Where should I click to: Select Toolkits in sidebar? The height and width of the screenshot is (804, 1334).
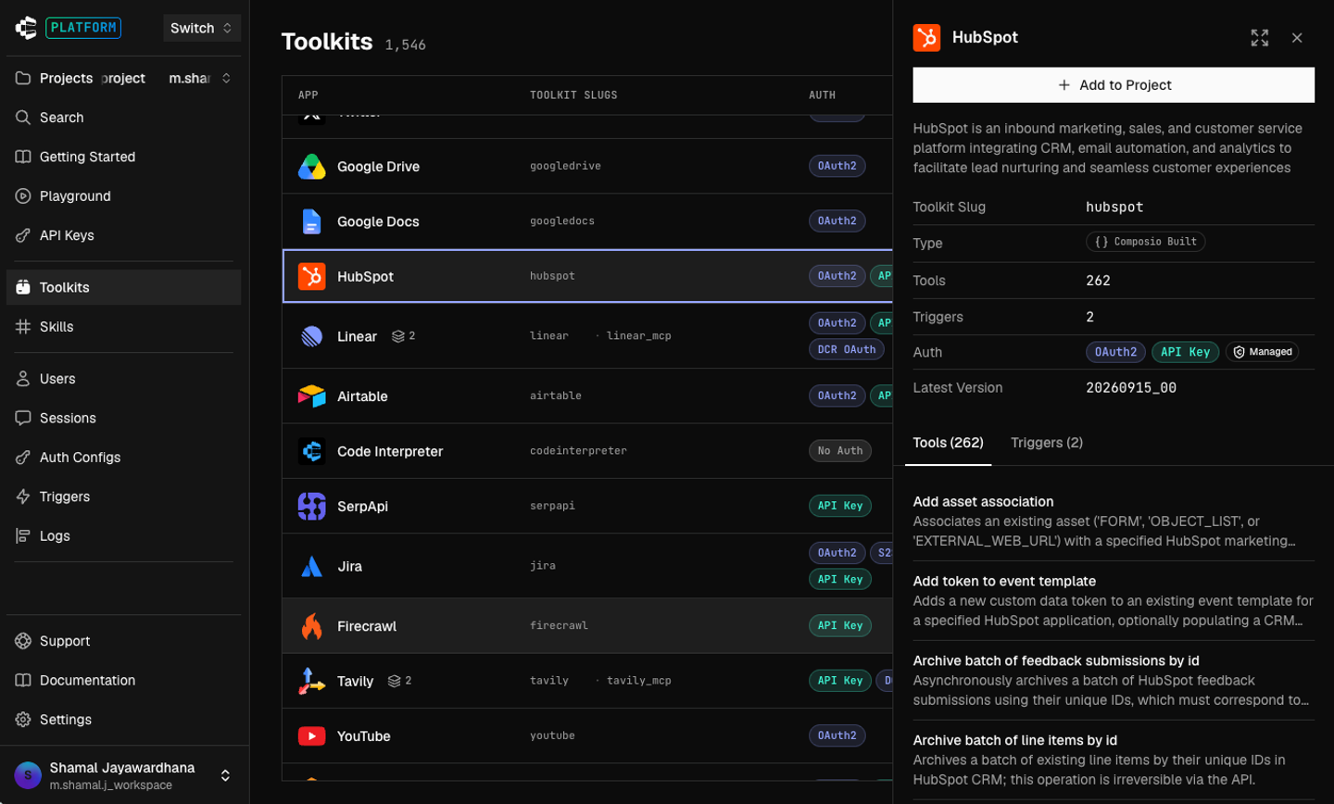tap(124, 287)
